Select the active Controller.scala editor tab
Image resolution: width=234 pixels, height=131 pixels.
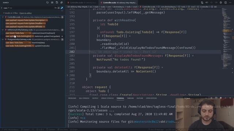pos(118,3)
